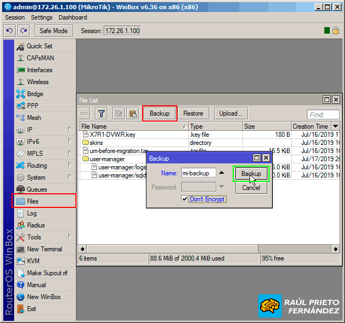Viewport: 345px width, 323px height.
Task: Open the column selector dropdown in File List
Action: coord(335,126)
